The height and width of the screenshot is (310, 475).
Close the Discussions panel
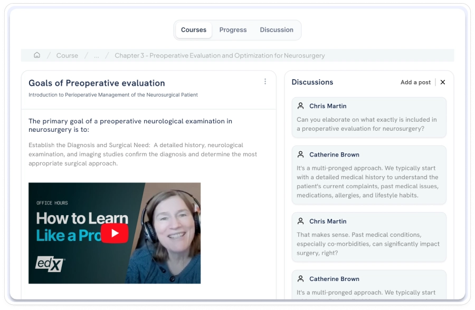tap(443, 82)
